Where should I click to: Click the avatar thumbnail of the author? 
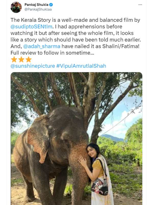[16, 6]
